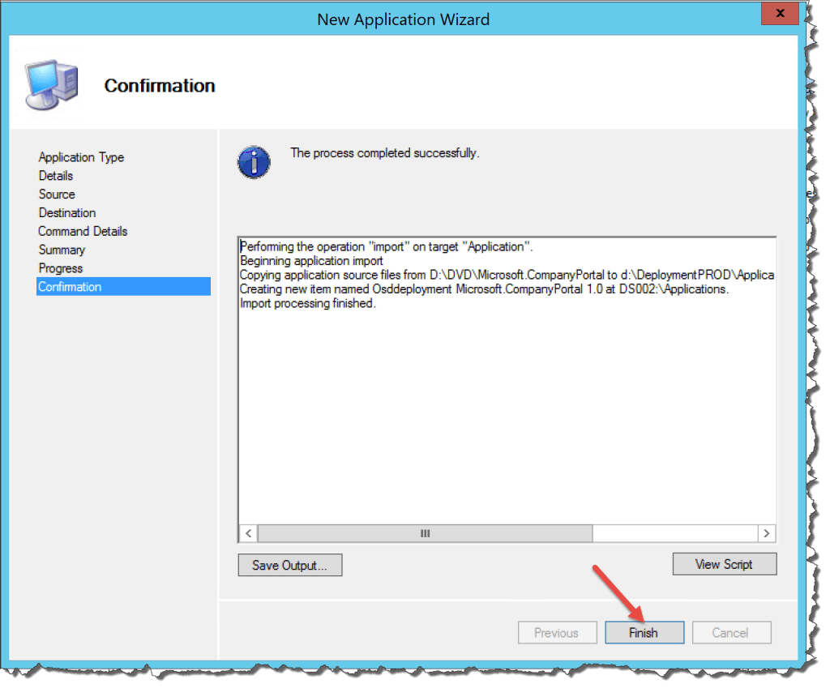Click the horizontal scrollbar thumb below output
The height and width of the screenshot is (688, 830).
[x=426, y=533]
